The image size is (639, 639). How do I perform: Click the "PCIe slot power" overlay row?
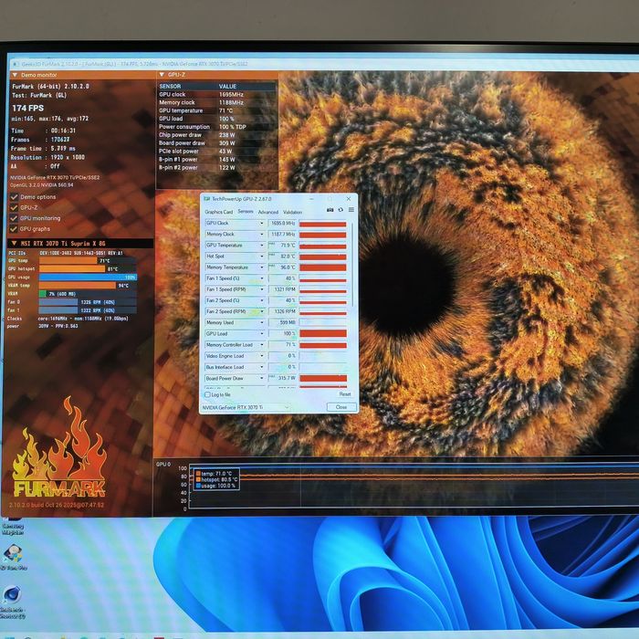coord(217,152)
